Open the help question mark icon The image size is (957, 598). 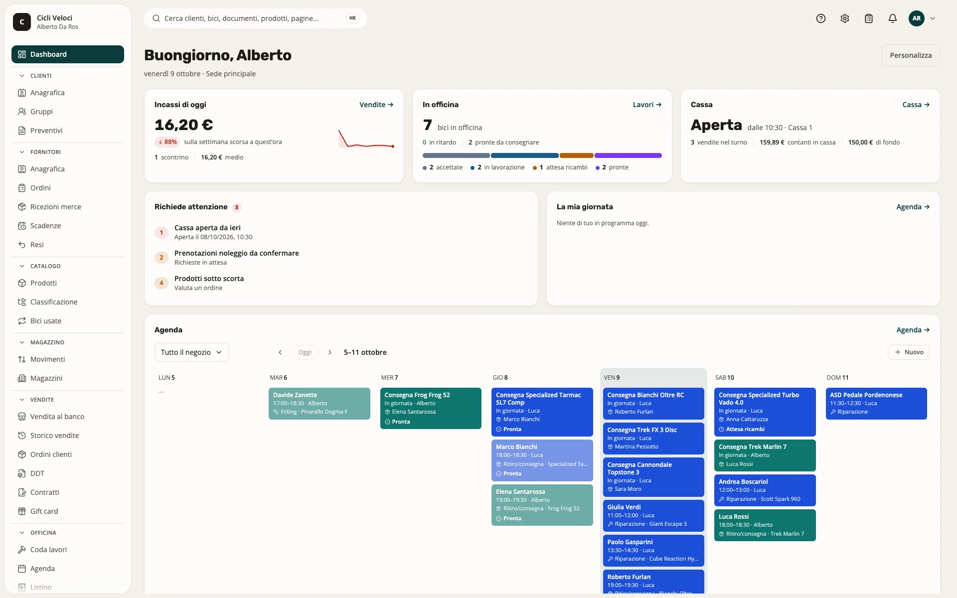[821, 18]
